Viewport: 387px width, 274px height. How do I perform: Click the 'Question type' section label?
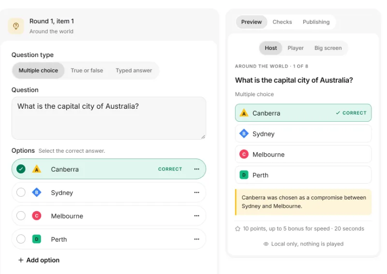click(32, 55)
